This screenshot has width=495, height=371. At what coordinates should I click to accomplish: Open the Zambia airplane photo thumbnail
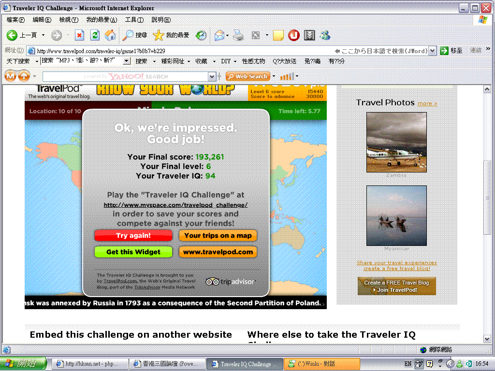[396, 143]
